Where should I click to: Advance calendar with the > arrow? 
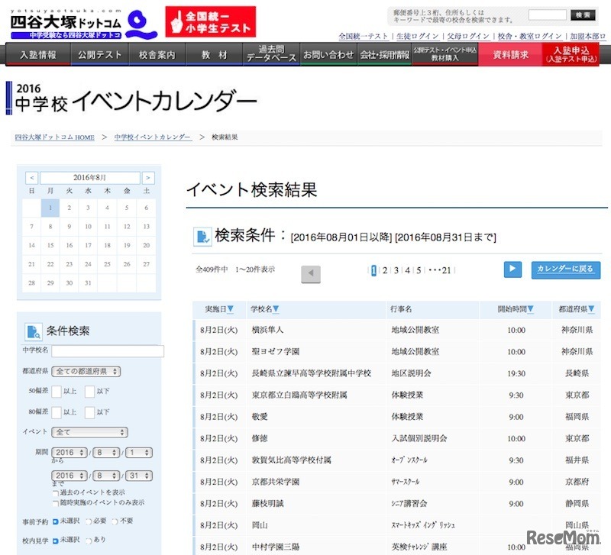point(149,177)
